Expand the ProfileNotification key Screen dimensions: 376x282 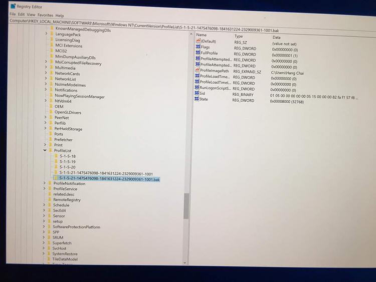click(45, 183)
